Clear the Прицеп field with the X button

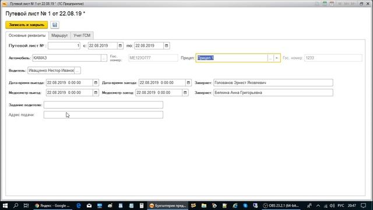pos(276,58)
